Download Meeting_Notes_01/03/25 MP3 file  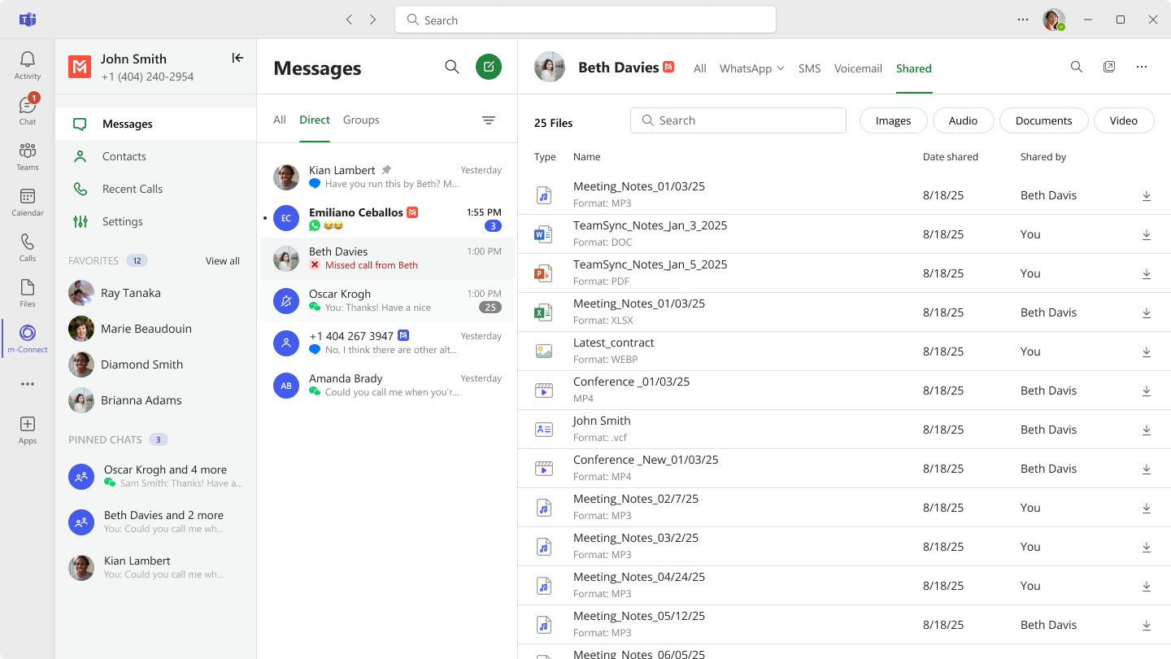coord(1147,195)
